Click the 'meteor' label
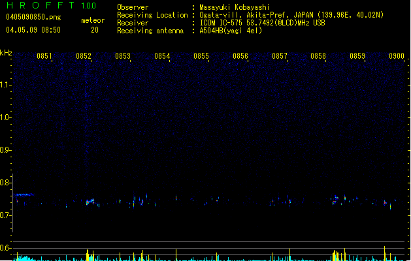This screenshot has height=261, width=411. click(x=93, y=20)
